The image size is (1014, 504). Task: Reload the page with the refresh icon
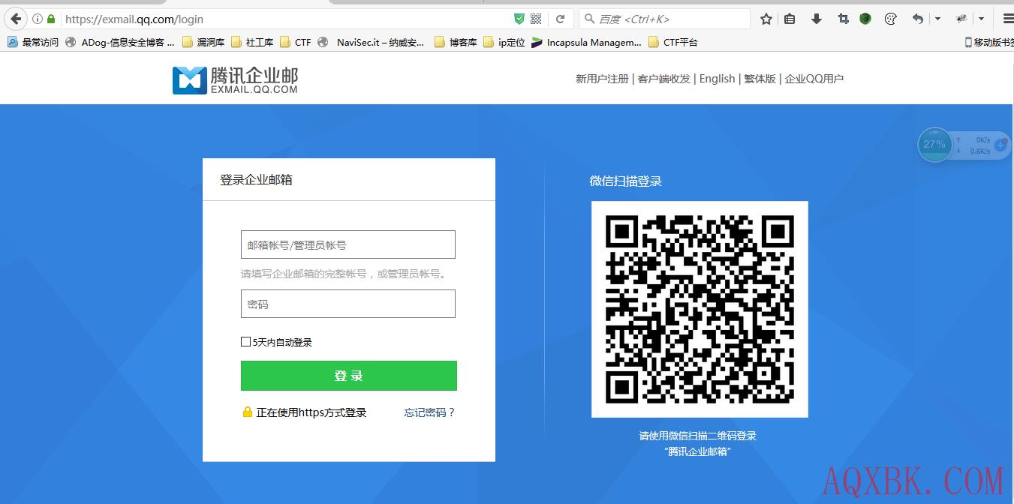click(x=560, y=19)
